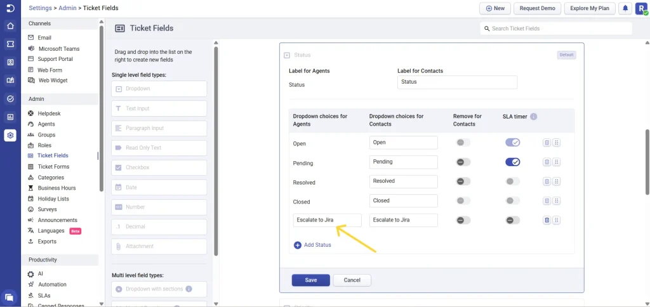Viewport: 650px width, 307px height.
Task: Select the Checkbox field type
Action: click(159, 167)
